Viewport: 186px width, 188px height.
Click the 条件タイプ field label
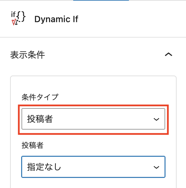tap(40, 97)
